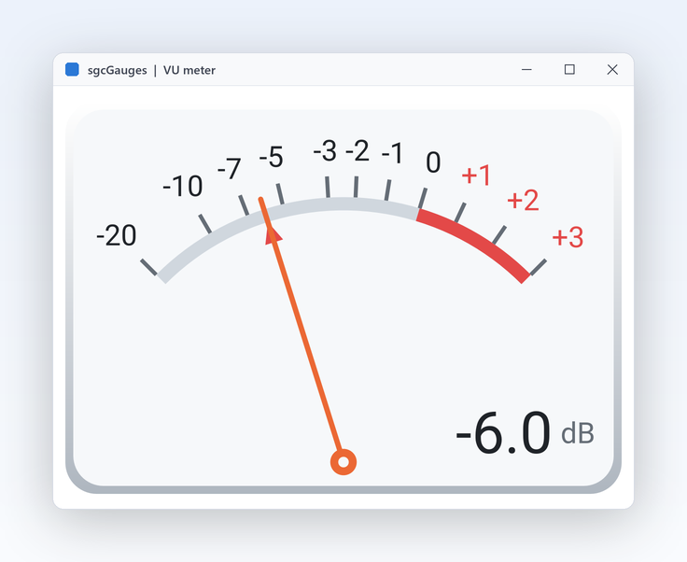Click the gray arc below the -3 label
The height and width of the screenshot is (562, 687).
coord(329,204)
